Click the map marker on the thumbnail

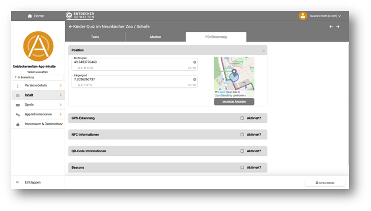[x=234, y=73]
